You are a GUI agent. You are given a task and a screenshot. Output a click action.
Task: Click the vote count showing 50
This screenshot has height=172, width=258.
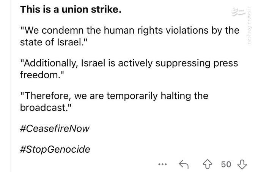point(226,164)
